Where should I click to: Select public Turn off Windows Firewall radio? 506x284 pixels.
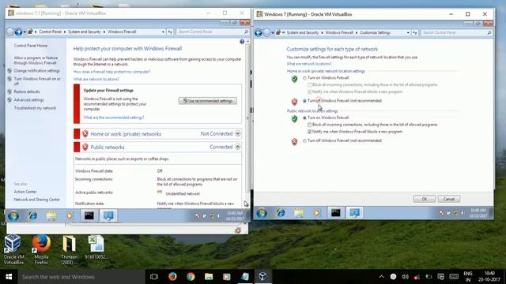click(x=304, y=140)
